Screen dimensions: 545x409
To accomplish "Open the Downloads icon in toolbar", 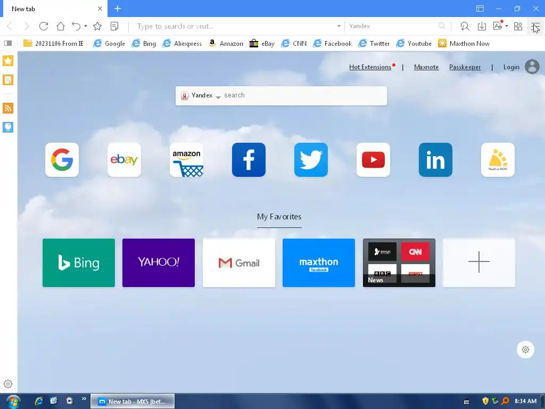I will click(482, 26).
